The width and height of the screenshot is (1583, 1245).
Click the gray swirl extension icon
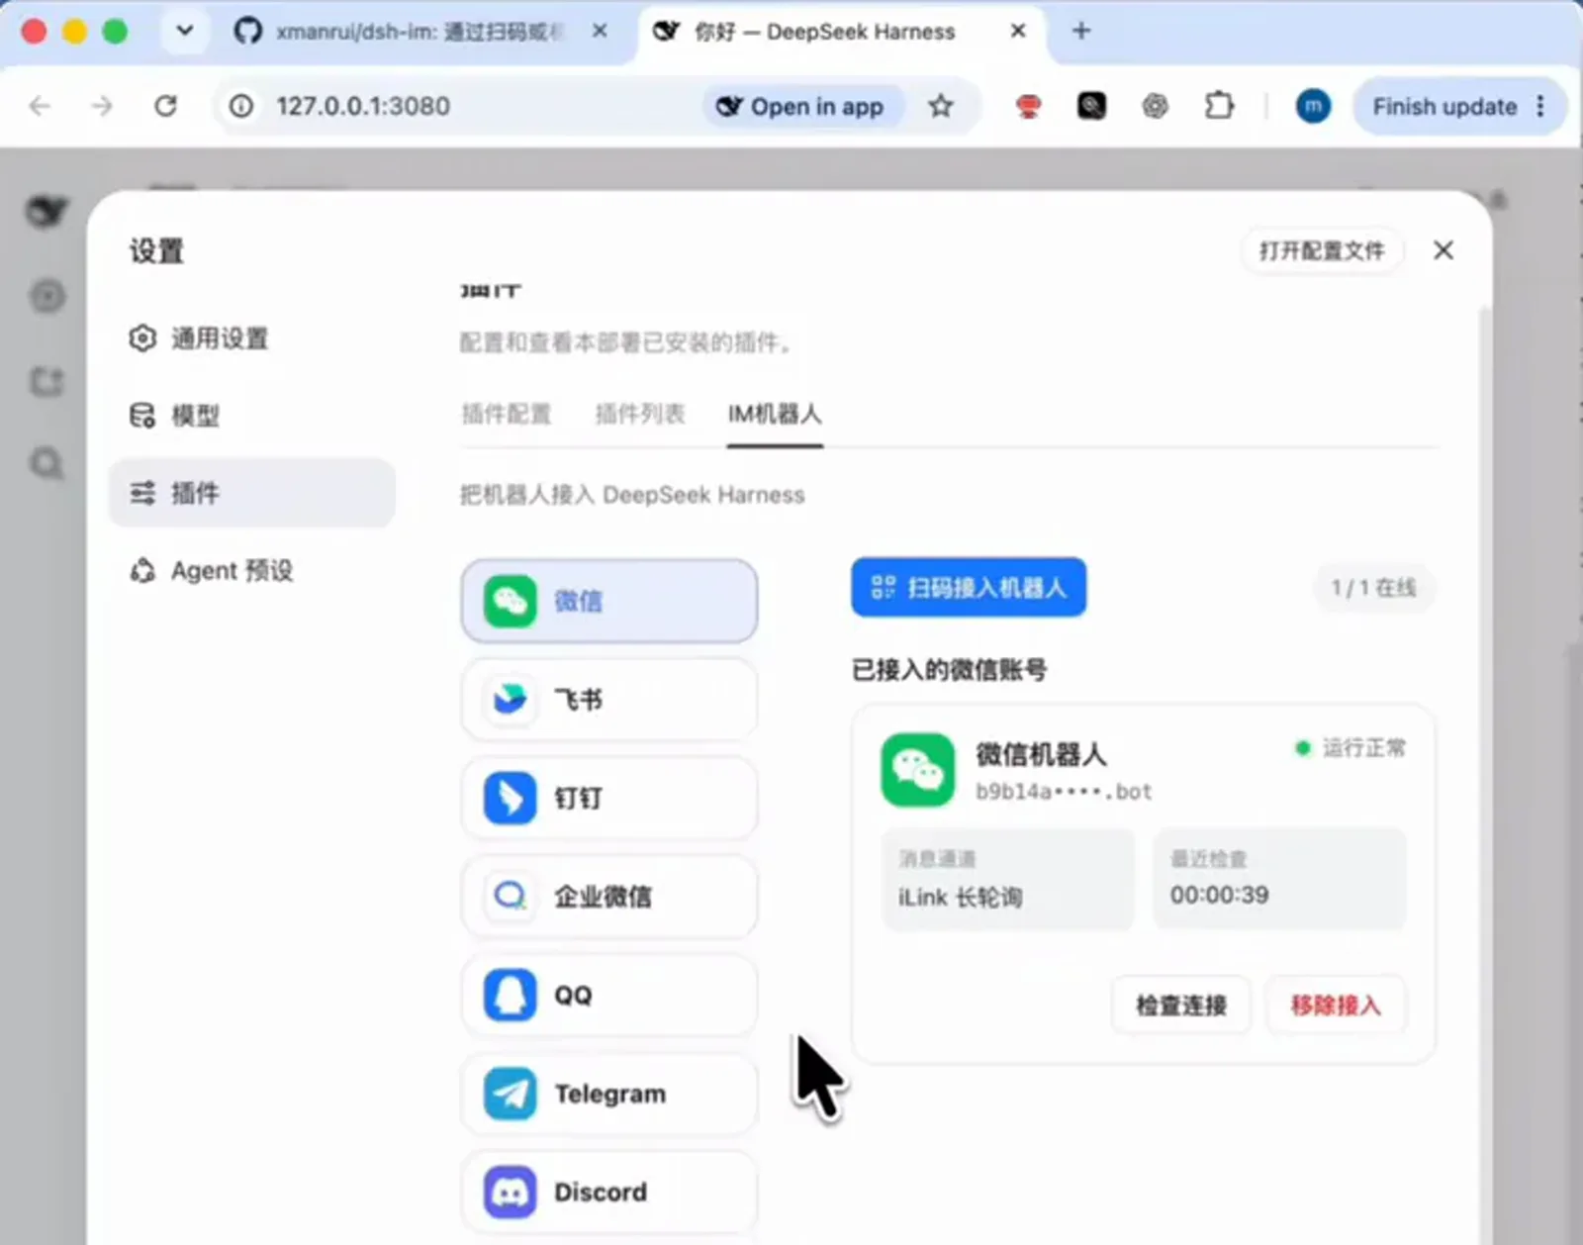coord(1155,106)
